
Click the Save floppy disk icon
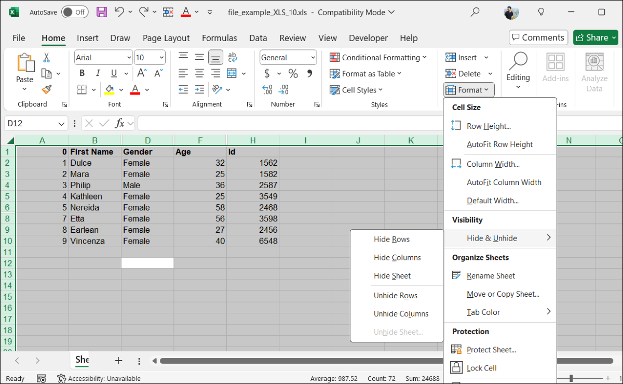point(102,12)
